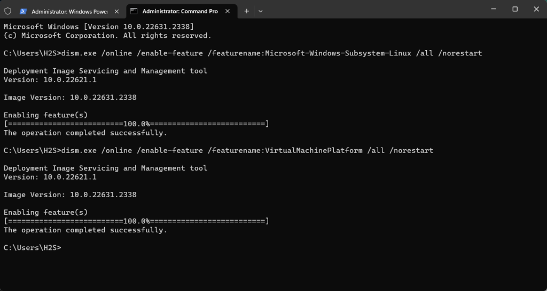The width and height of the screenshot is (547, 291).
Task: Minimize the terminal window
Action: (493, 9)
